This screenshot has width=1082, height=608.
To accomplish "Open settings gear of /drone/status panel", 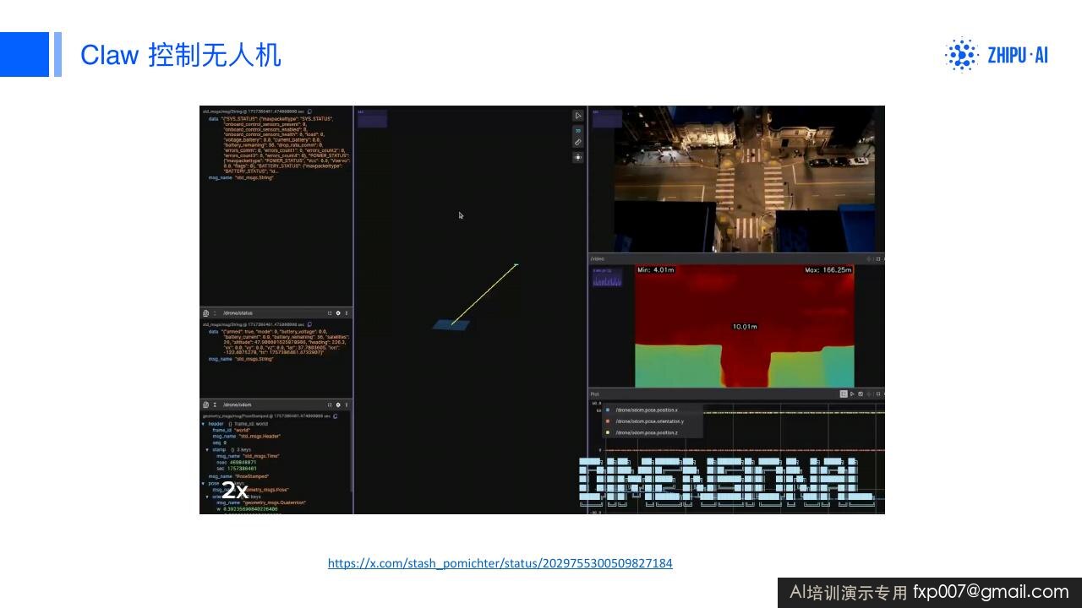I will (x=338, y=313).
